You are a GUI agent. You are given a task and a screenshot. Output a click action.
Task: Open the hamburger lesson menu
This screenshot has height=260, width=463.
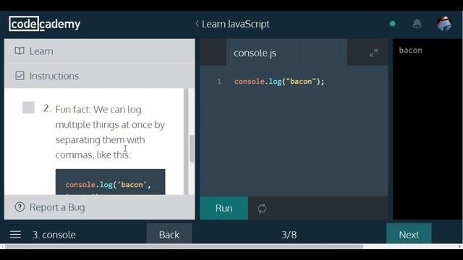point(15,235)
